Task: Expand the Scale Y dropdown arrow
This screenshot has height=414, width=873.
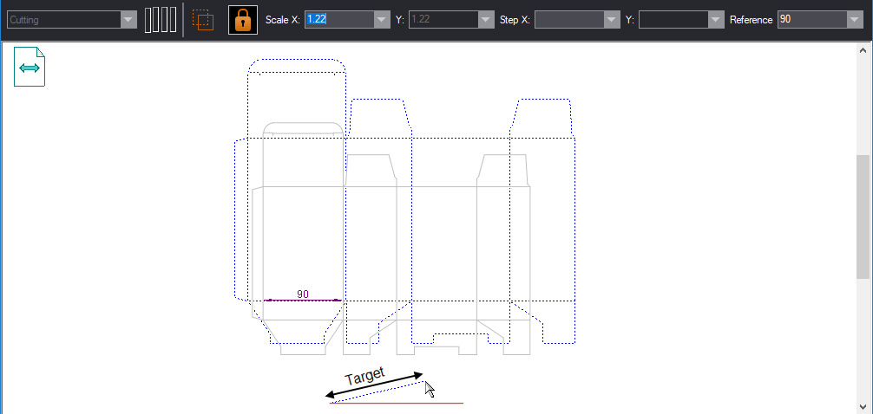Action: pos(485,19)
